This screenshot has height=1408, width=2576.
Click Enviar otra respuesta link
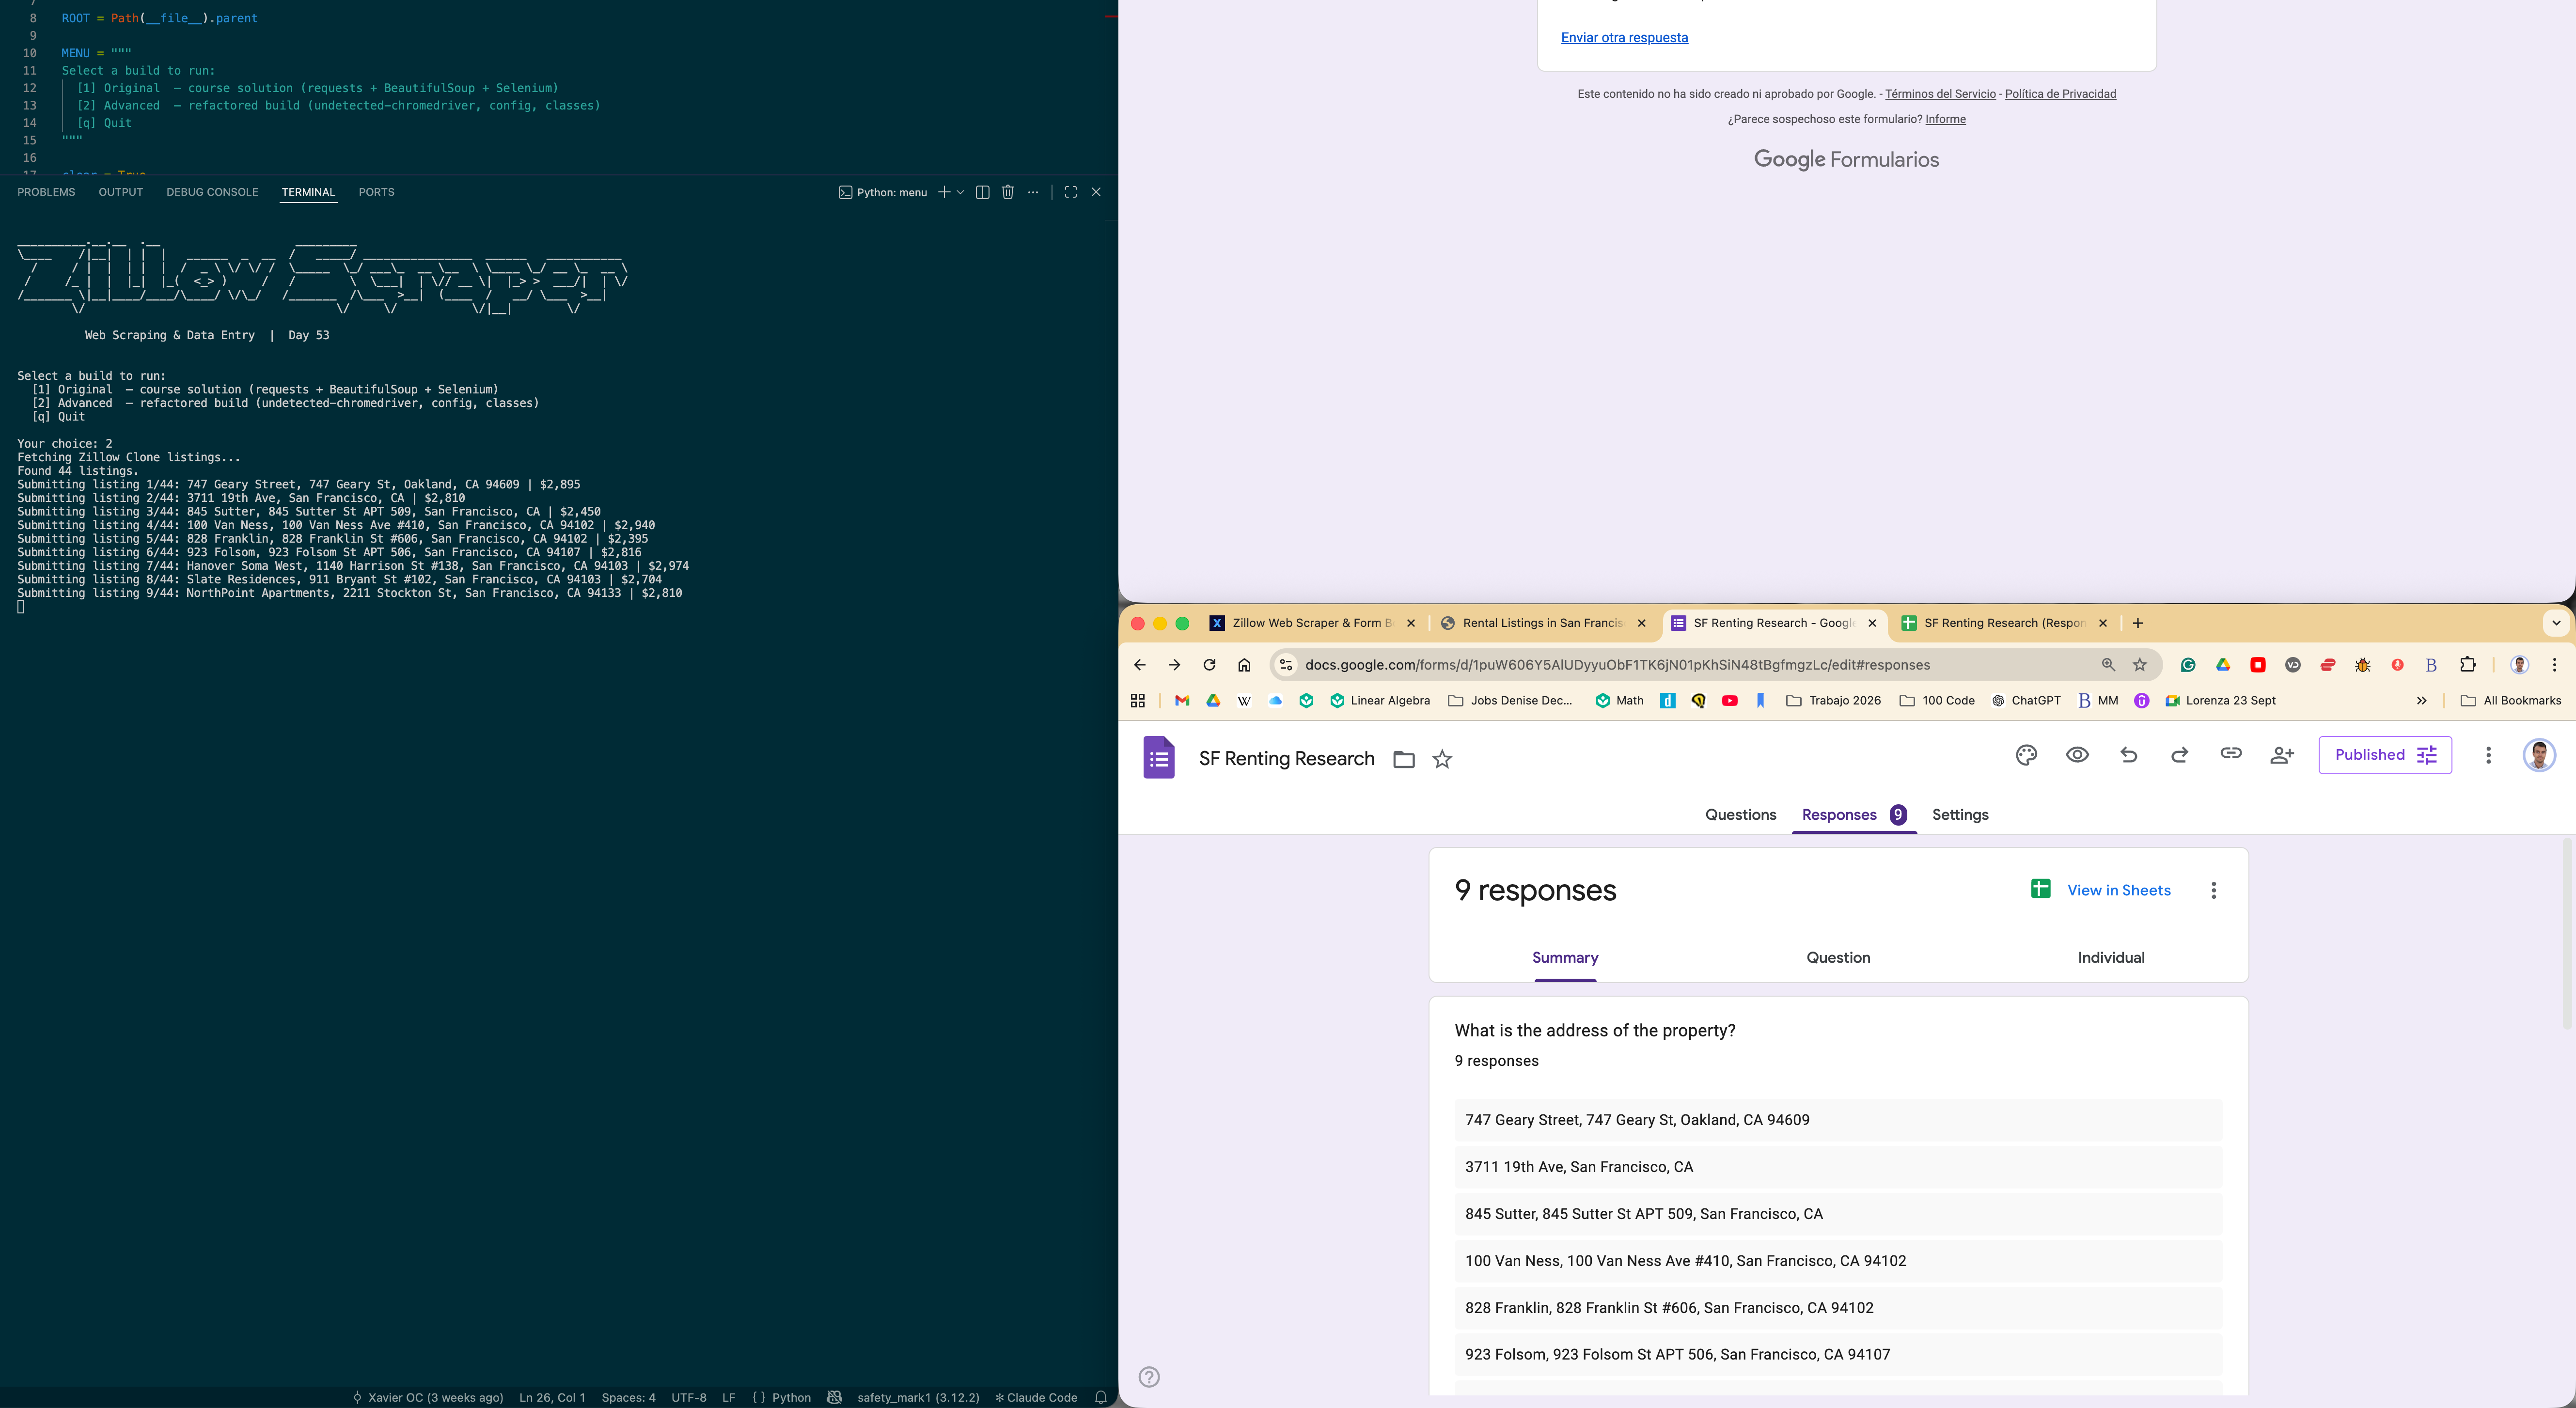click(x=1624, y=38)
